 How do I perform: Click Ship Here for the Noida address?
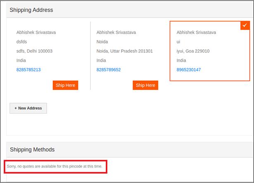(x=145, y=85)
